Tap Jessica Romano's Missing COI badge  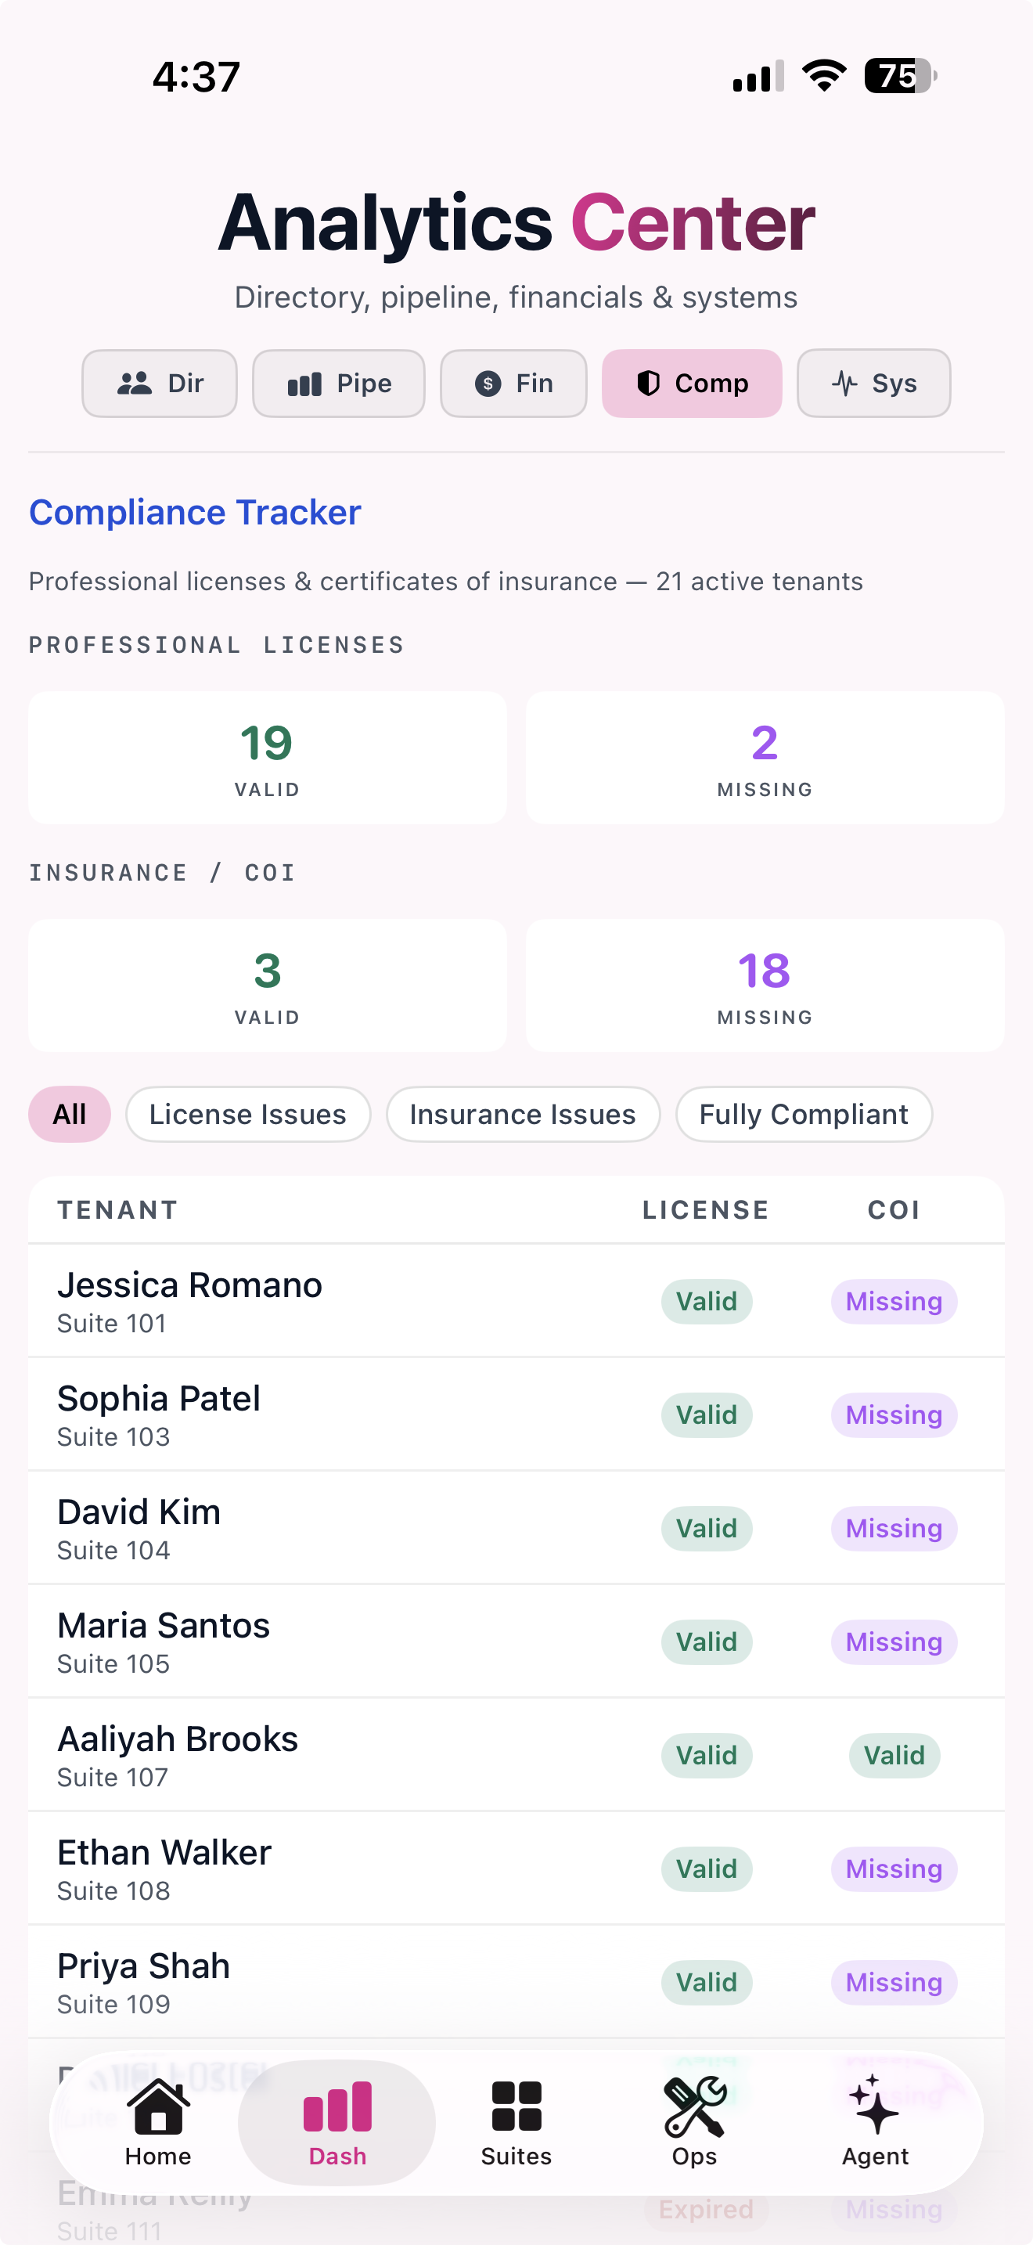(894, 1302)
